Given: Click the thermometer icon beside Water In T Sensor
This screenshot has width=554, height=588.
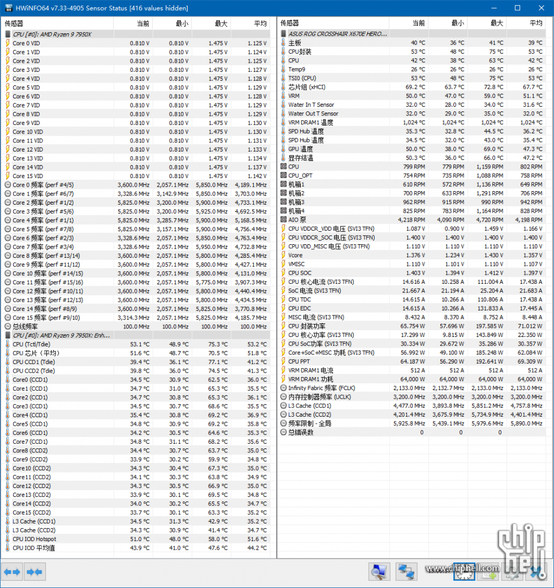Looking at the screenshot, I should coord(283,105).
